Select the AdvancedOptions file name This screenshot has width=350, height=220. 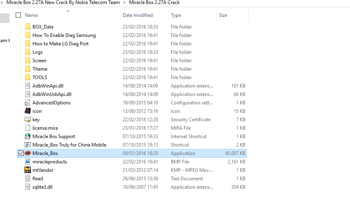click(x=51, y=103)
